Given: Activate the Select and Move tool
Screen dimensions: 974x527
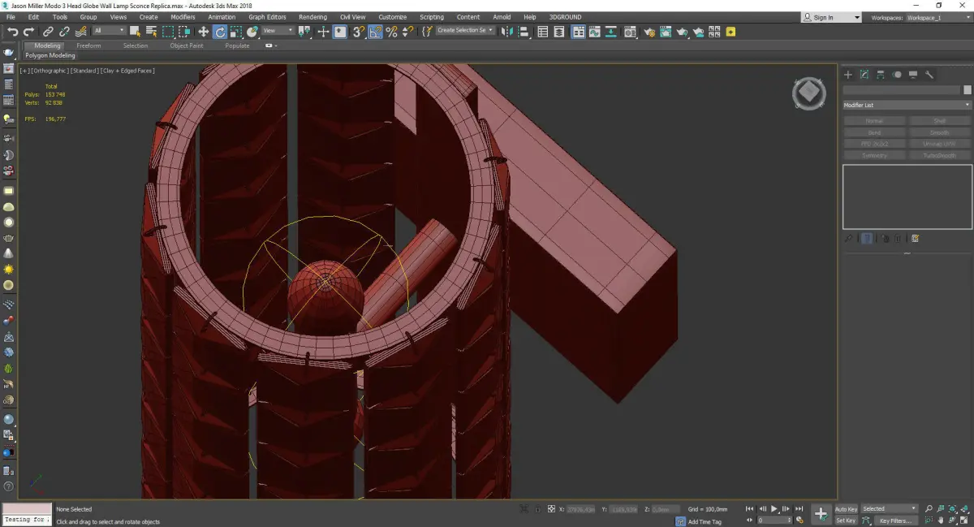Looking at the screenshot, I should tap(203, 32).
